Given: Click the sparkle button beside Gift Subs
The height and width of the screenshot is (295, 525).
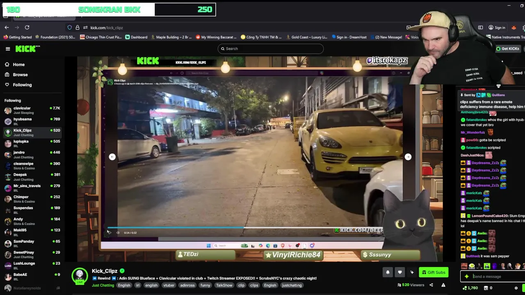Looking at the screenshot, I should tap(412, 272).
